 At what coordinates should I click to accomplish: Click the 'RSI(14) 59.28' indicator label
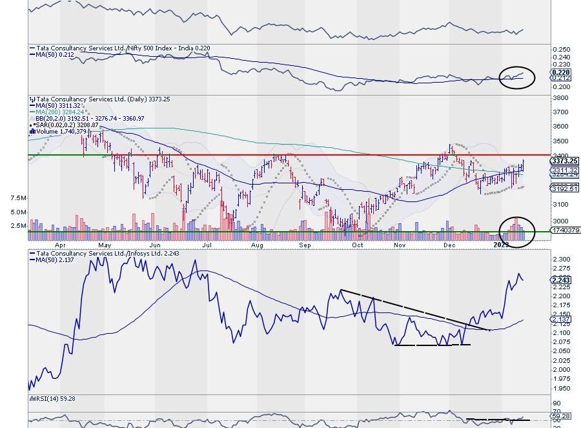(53, 399)
